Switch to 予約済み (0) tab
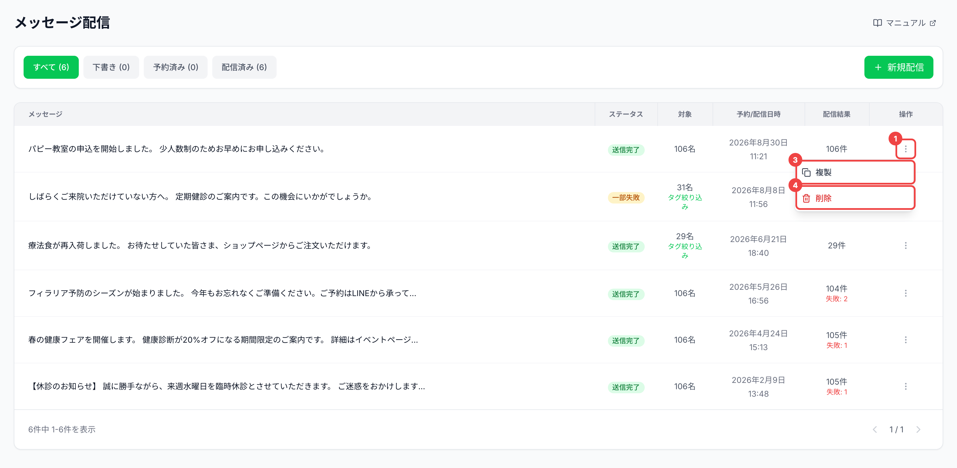The width and height of the screenshot is (957, 468). pyautogui.click(x=175, y=67)
